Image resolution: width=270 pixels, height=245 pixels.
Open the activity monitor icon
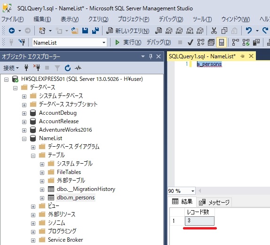coord(78,68)
